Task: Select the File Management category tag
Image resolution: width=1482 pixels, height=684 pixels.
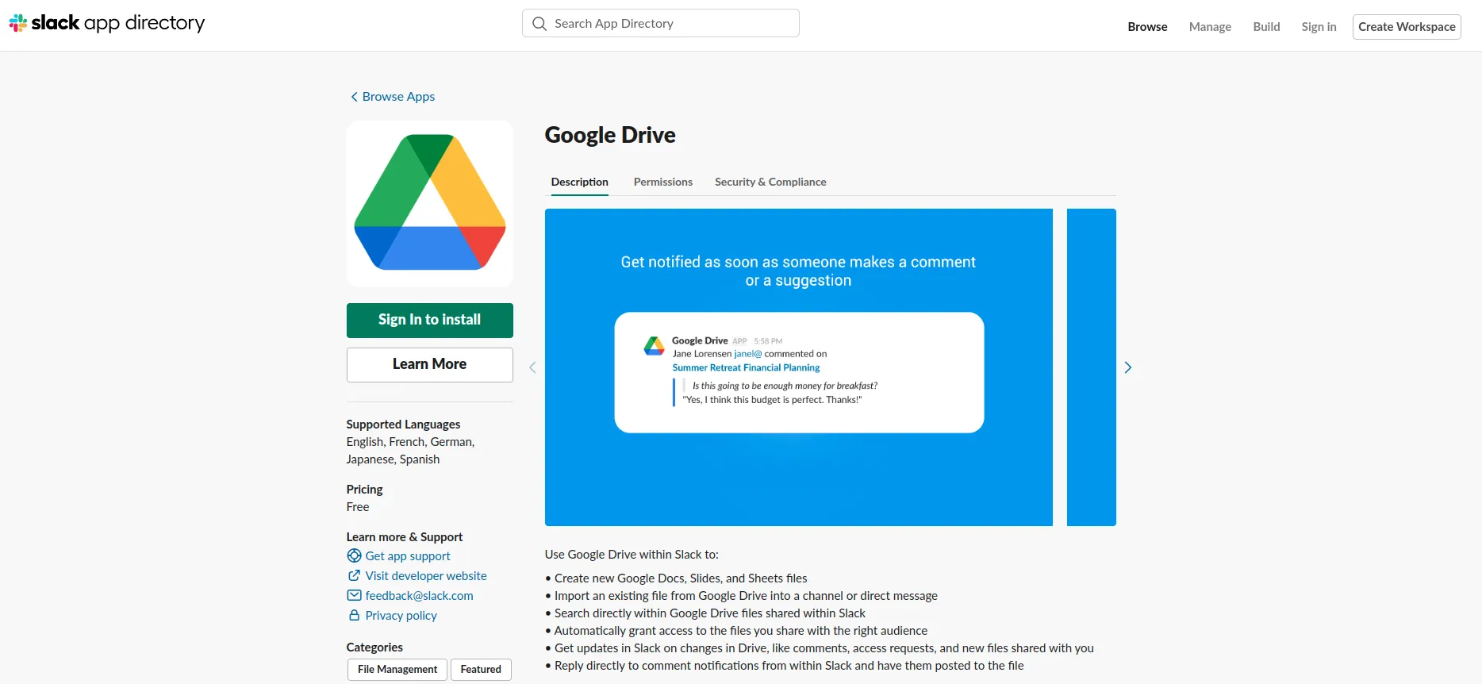Action: (x=397, y=669)
